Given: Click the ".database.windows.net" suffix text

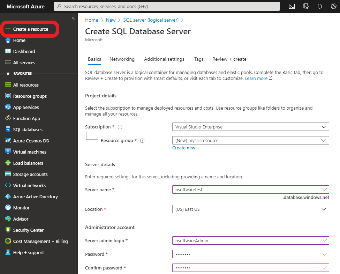Looking at the screenshot, I should tap(306, 197).
